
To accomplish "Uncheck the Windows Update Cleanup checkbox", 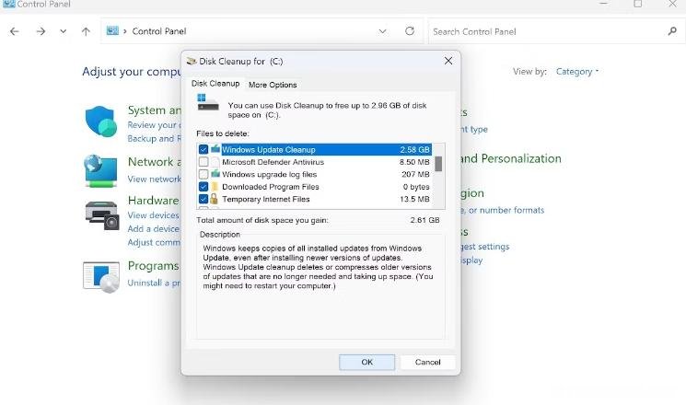I will coord(203,149).
